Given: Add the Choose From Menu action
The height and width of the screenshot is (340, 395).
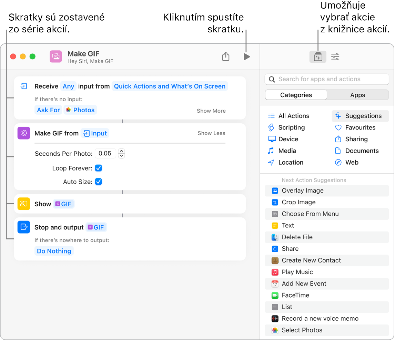Looking at the screenshot, I should click(327, 214).
